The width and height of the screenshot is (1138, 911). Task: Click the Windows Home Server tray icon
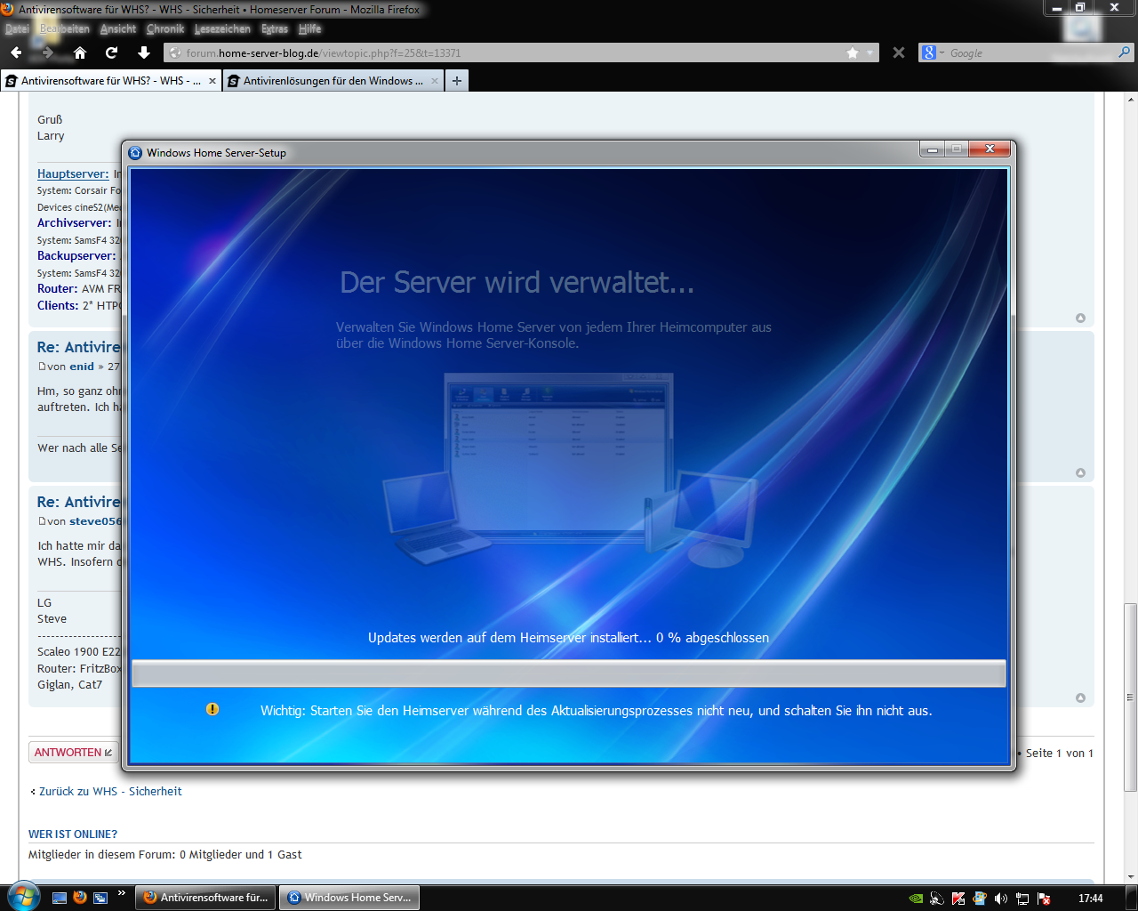tap(980, 899)
